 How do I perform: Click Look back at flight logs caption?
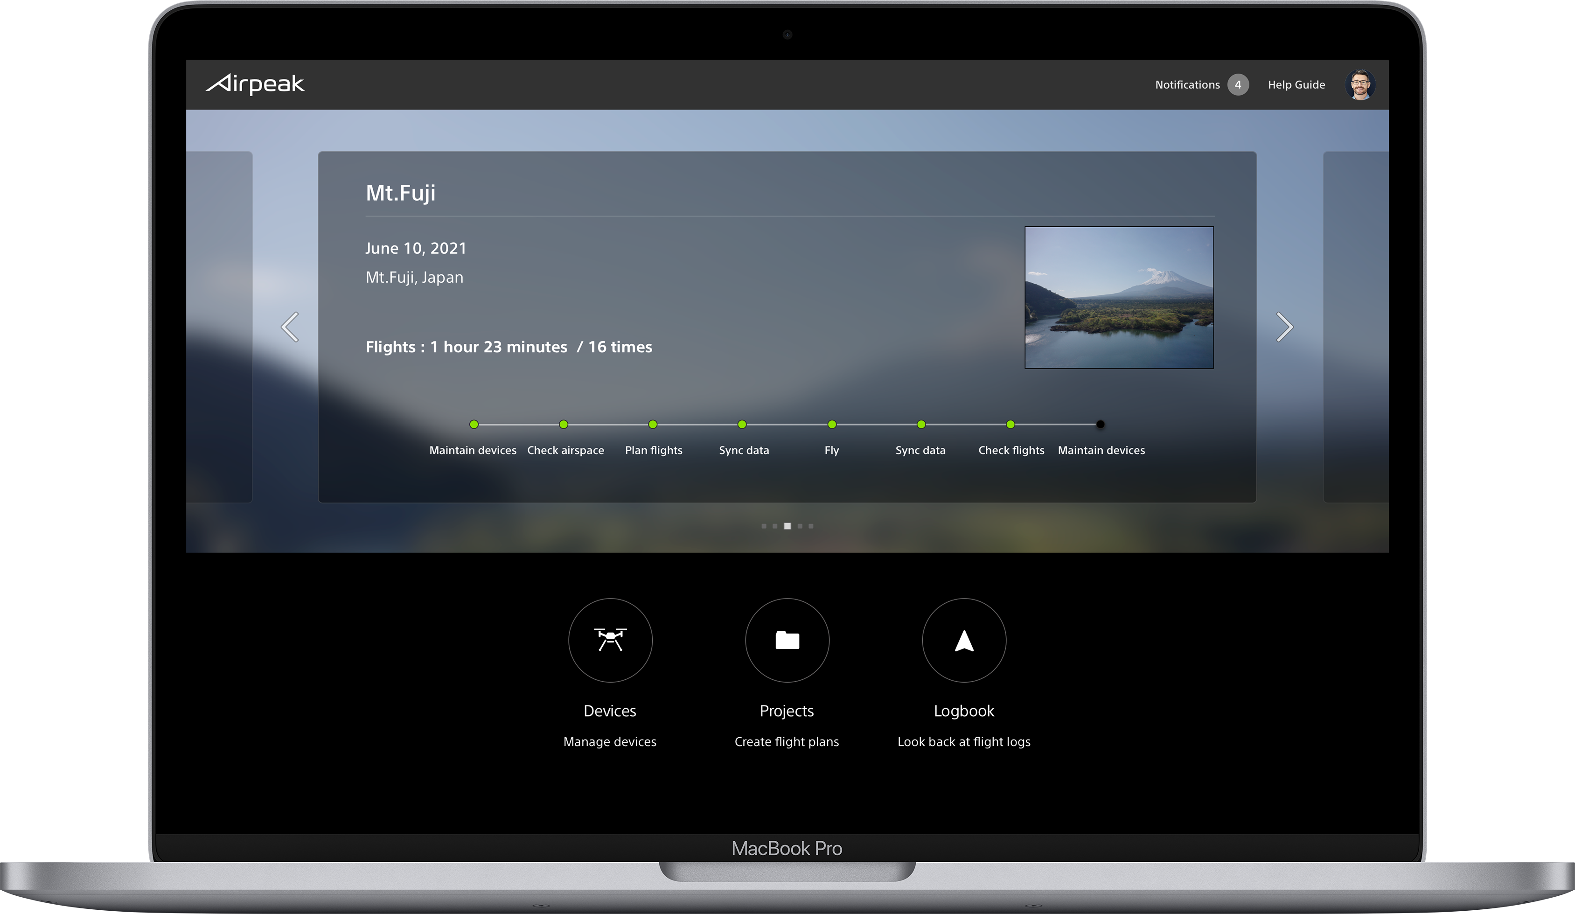coord(964,742)
